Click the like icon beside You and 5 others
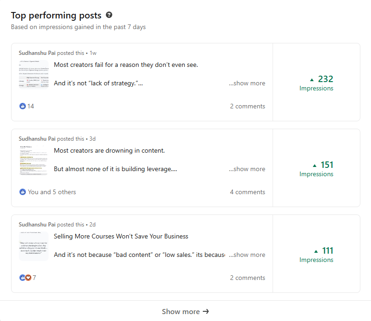 point(23,192)
